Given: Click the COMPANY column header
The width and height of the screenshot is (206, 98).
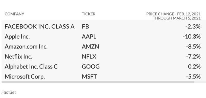Looking at the screenshot, I should point(14,14).
